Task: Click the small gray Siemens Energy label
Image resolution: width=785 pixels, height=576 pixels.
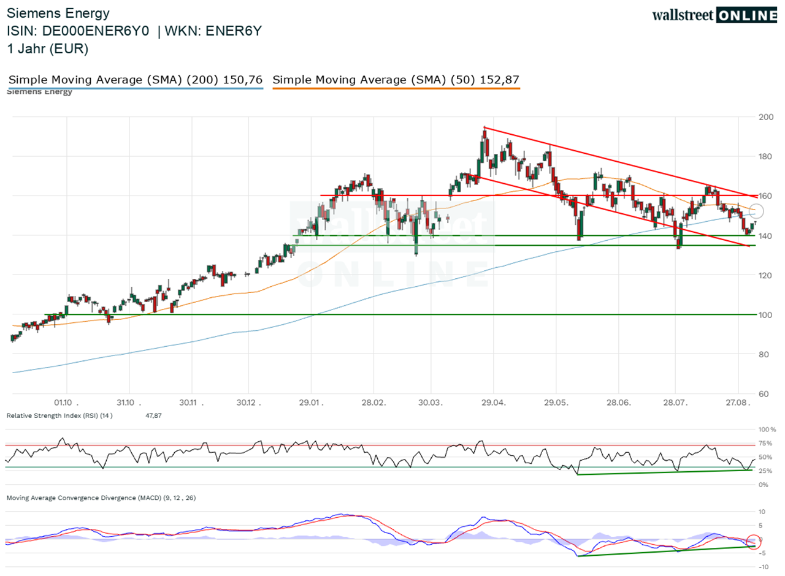Action: click(x=39, y=92)
